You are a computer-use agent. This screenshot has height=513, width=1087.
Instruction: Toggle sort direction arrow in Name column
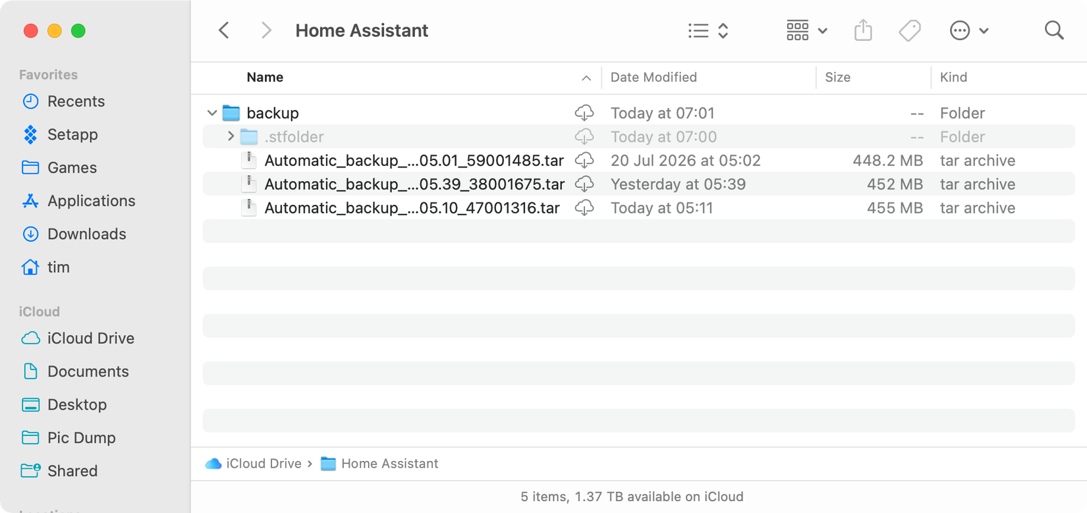pyautogui.click(x=586, y=78)
